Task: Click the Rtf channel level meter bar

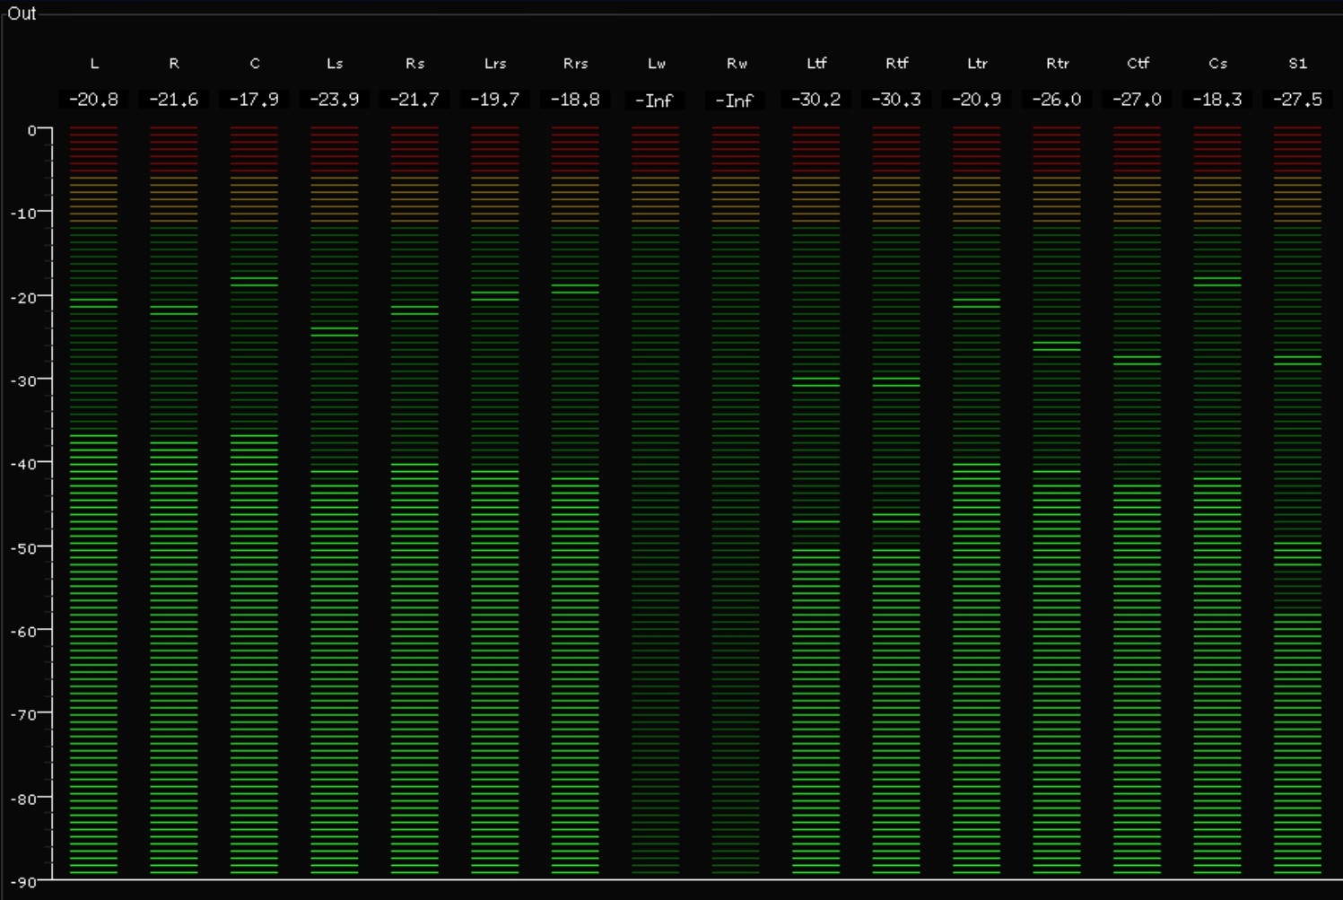Action: coord(896,502)
